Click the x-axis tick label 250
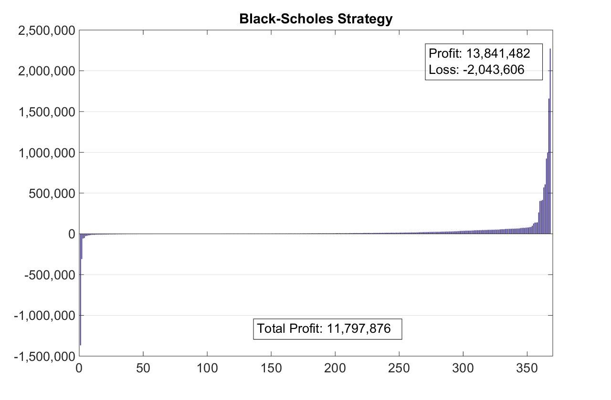The image size is (611, 400). 399,369
